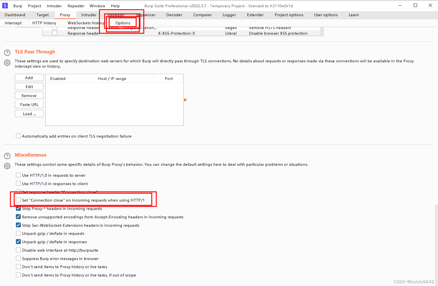438x286 pixels.
Task: Open the Window menu
Action: [x=97, y=6]
